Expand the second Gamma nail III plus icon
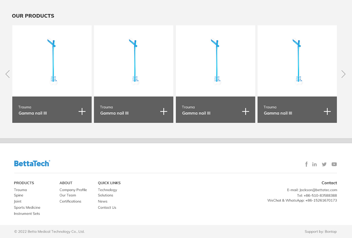 click(x=164, y=112)
